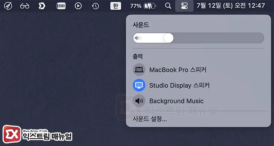This screenshot has width=274, height=146.
Task: Select Background Music output
Action: click(x=198, y=101)
